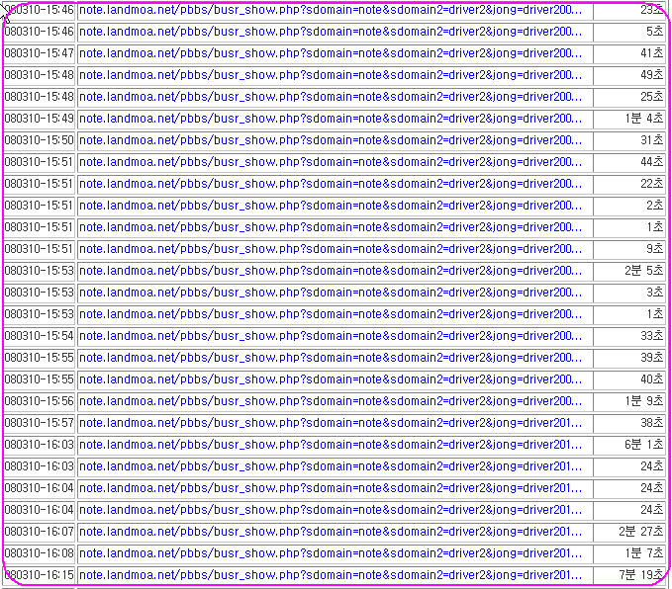This screenshot has width=672, height=589.
Task: Follow the link timestamped 080310-15:56
Action: pyautogui.click(x=331, y=401)
